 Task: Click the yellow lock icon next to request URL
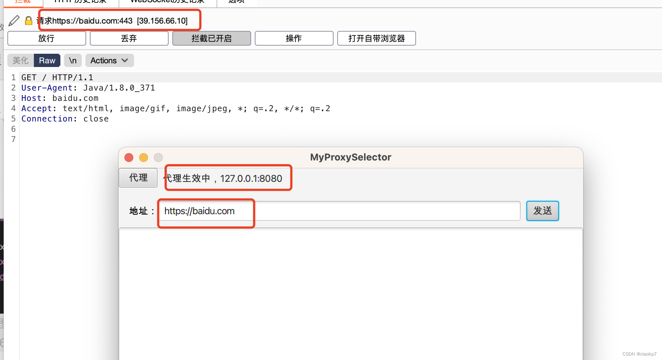28,21
